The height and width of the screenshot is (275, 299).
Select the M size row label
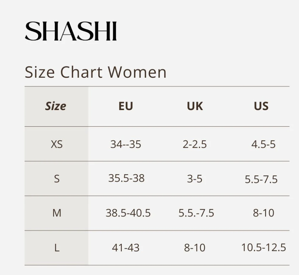tap(57, 213)
